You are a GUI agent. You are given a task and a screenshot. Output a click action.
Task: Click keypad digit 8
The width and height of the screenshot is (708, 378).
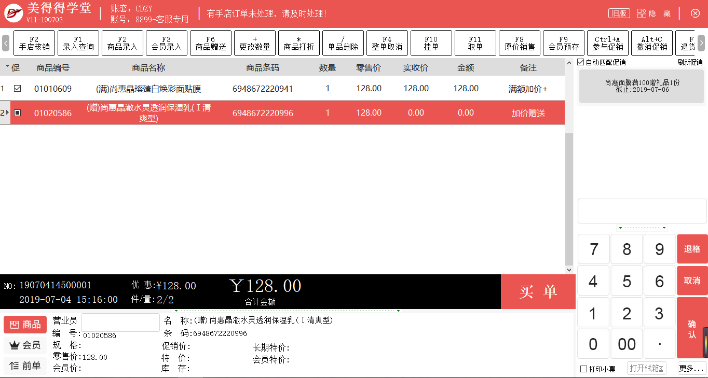[627, 249]
